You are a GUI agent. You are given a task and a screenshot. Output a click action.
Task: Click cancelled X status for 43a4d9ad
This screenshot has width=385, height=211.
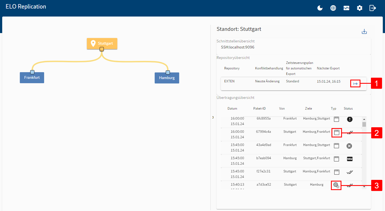(x=349, y=146)
